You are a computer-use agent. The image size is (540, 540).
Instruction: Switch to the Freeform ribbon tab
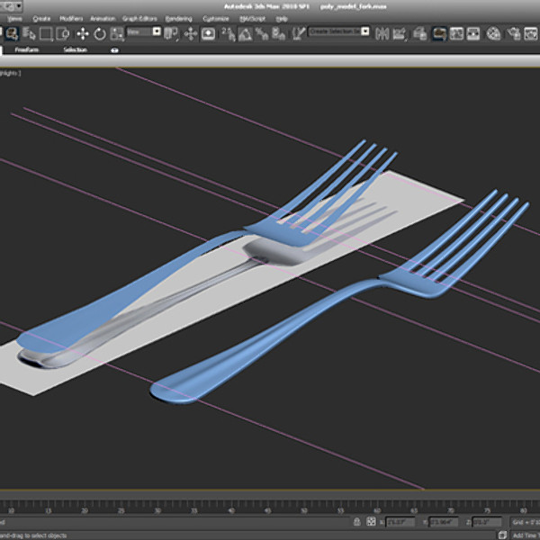(26, 50)
